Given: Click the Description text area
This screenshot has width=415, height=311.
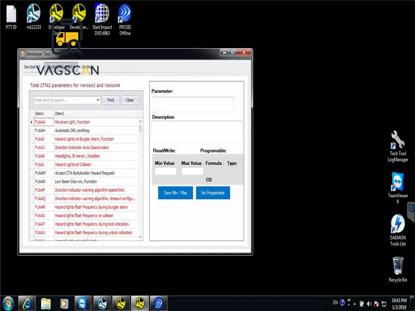Looking at the screenshot, I should (197, 132).
